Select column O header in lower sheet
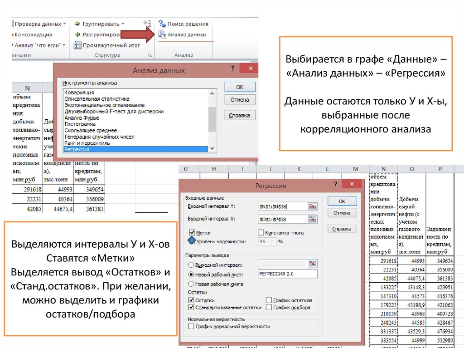Image resolution: width=464 pixels, height=348 pixels. 411,169
